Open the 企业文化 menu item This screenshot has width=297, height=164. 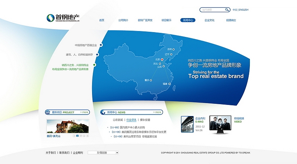pos(209,20)
